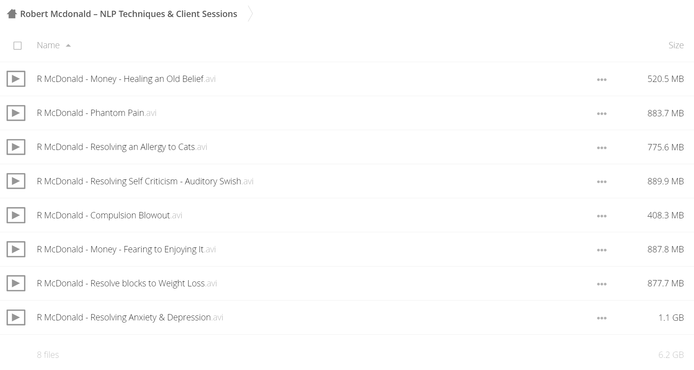Tick the select all files checkbox
Image resolution: width=694 pixels, height=370 pixels.
pos(17,45)
